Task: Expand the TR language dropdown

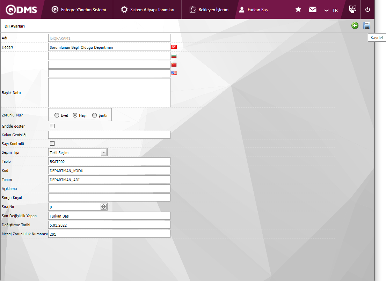Action: (331, 10)
